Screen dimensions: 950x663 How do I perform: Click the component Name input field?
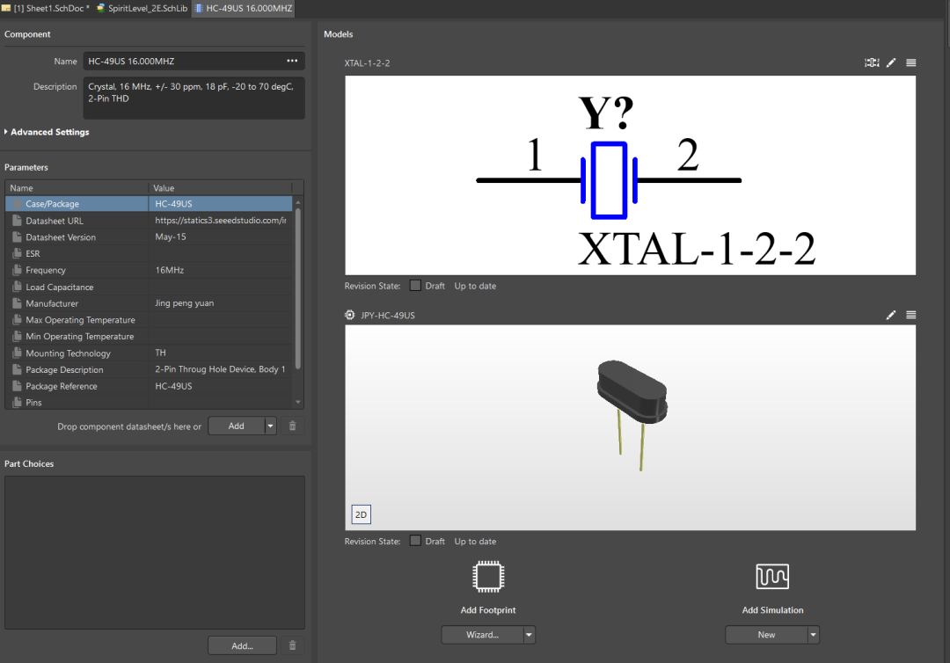point(194,62)
